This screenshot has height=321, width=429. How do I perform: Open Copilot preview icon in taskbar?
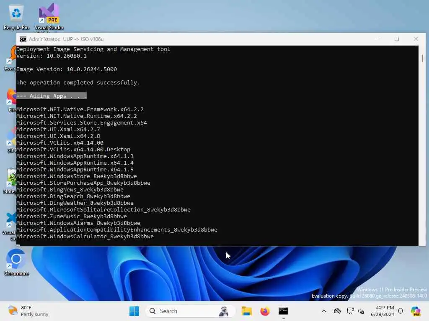[x=416, y=311]
